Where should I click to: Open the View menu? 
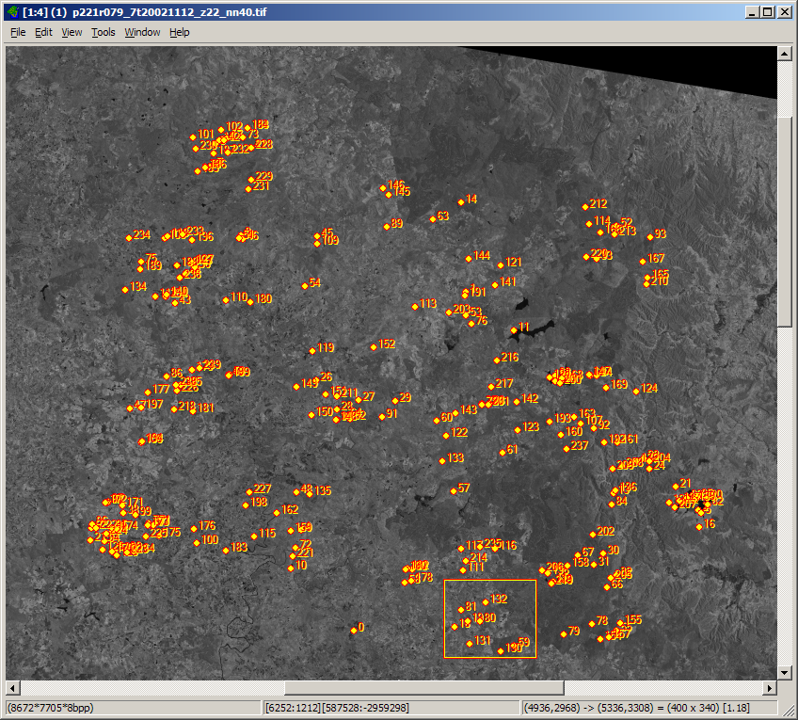click(72, 32)
